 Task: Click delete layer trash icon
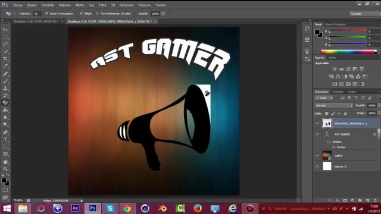click(375, 200)
